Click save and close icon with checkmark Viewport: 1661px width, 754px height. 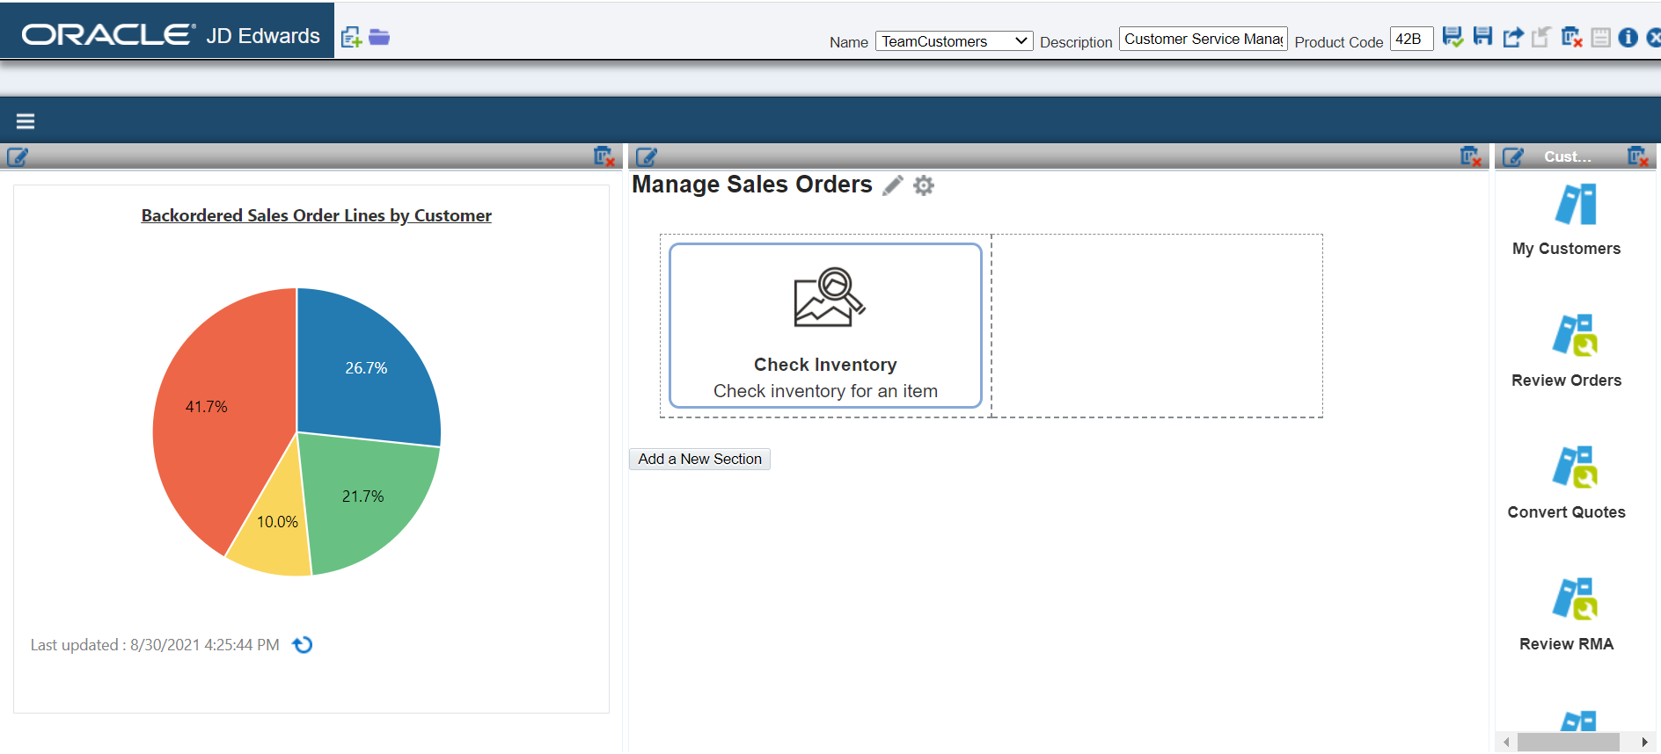pyautogui.click(x=1452, y=37)
